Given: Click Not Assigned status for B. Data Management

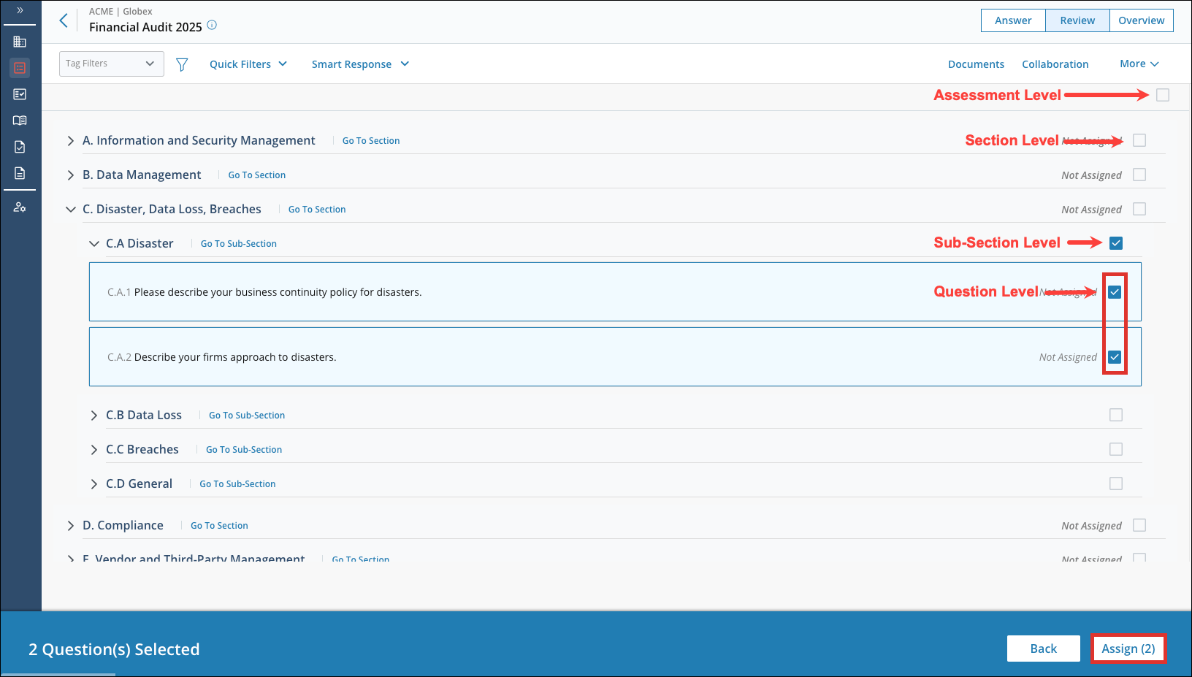Looking at the screenshot, I should pos(1091,175).
